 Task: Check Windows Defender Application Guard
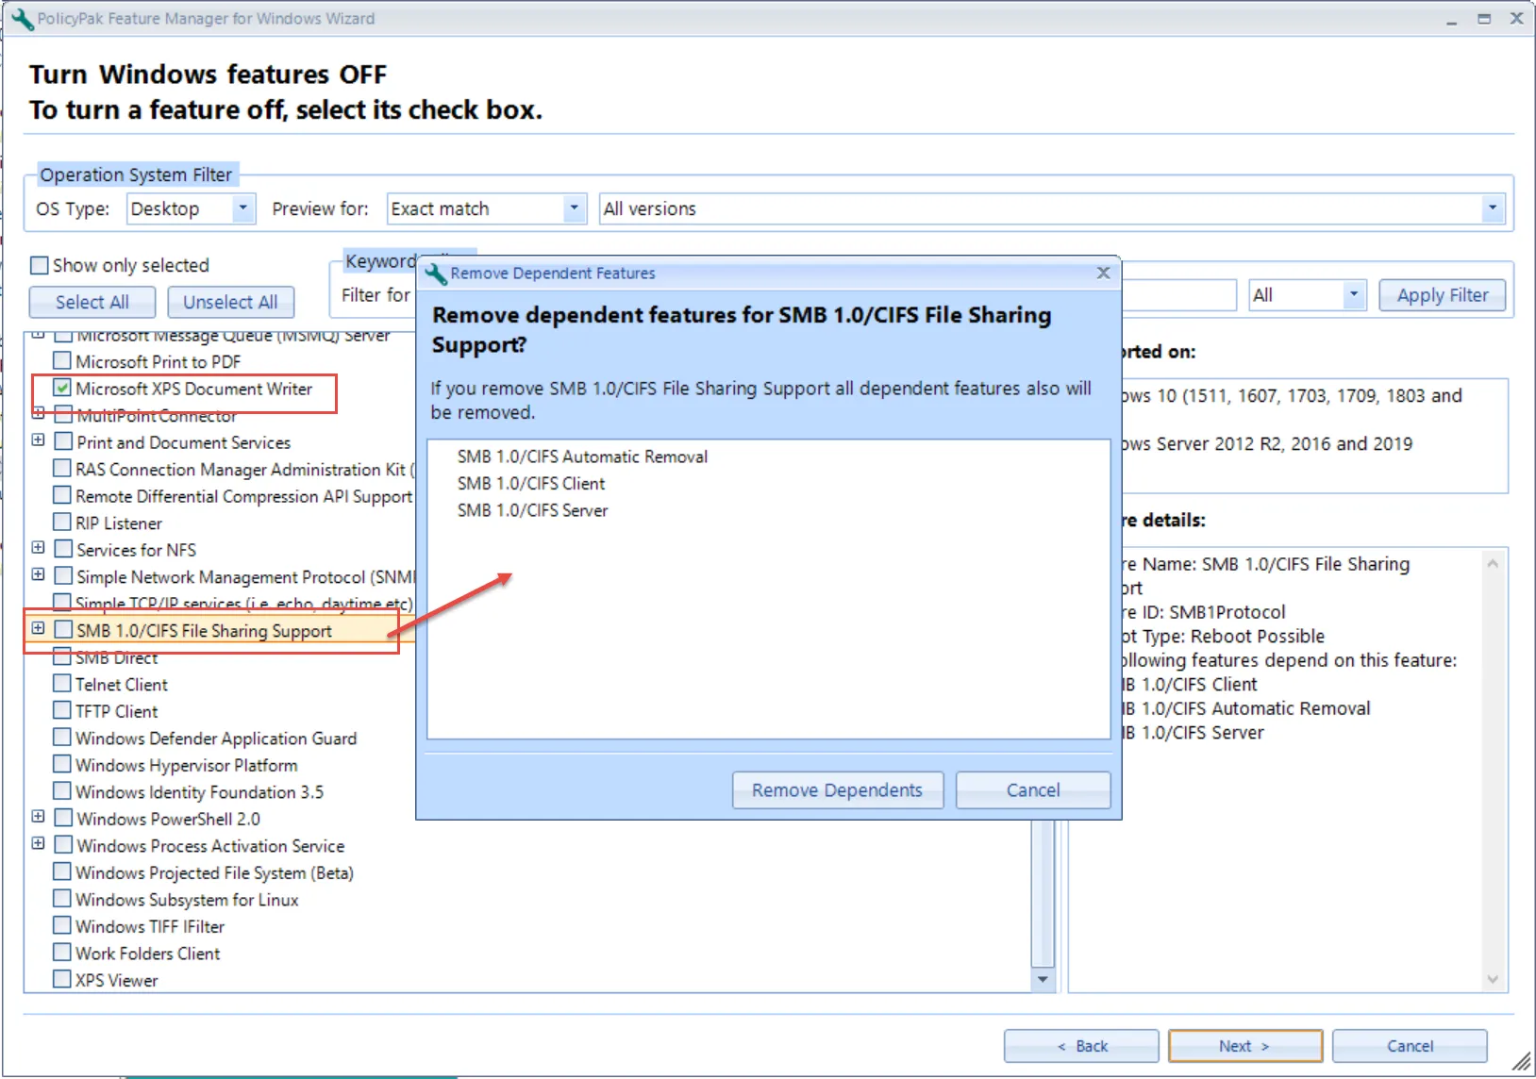tap(62, 737)
